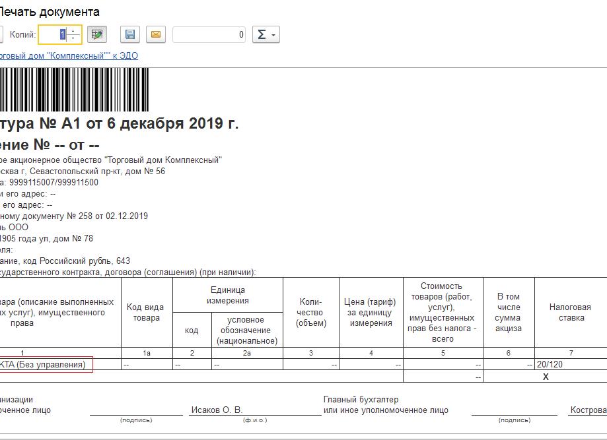Viewport: 607px width, 440px height.
Task: Click the "код" sub-header cell
Action: click(192, 330)
